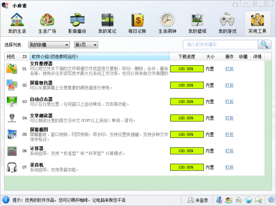Select the 录音机 title text
276x206 pixels.
(37, 165)
